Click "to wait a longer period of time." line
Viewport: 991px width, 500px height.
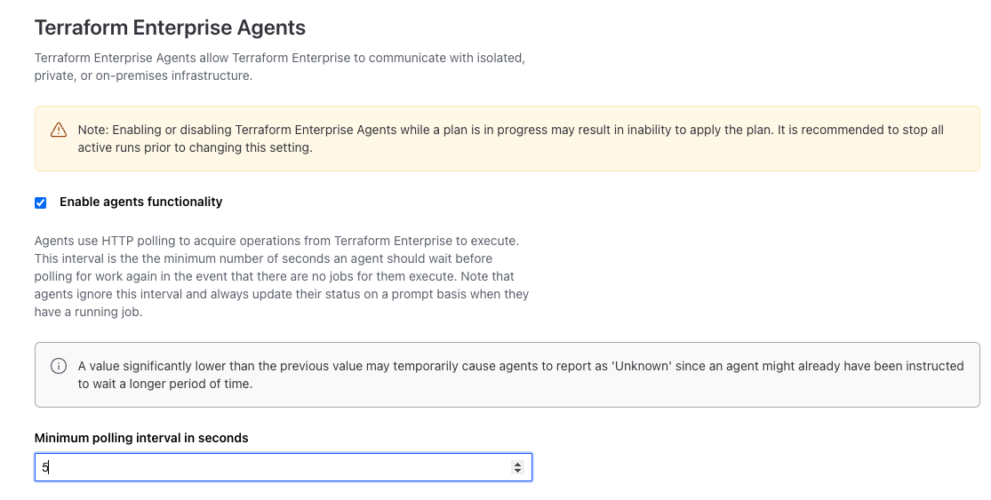point(164,385)
